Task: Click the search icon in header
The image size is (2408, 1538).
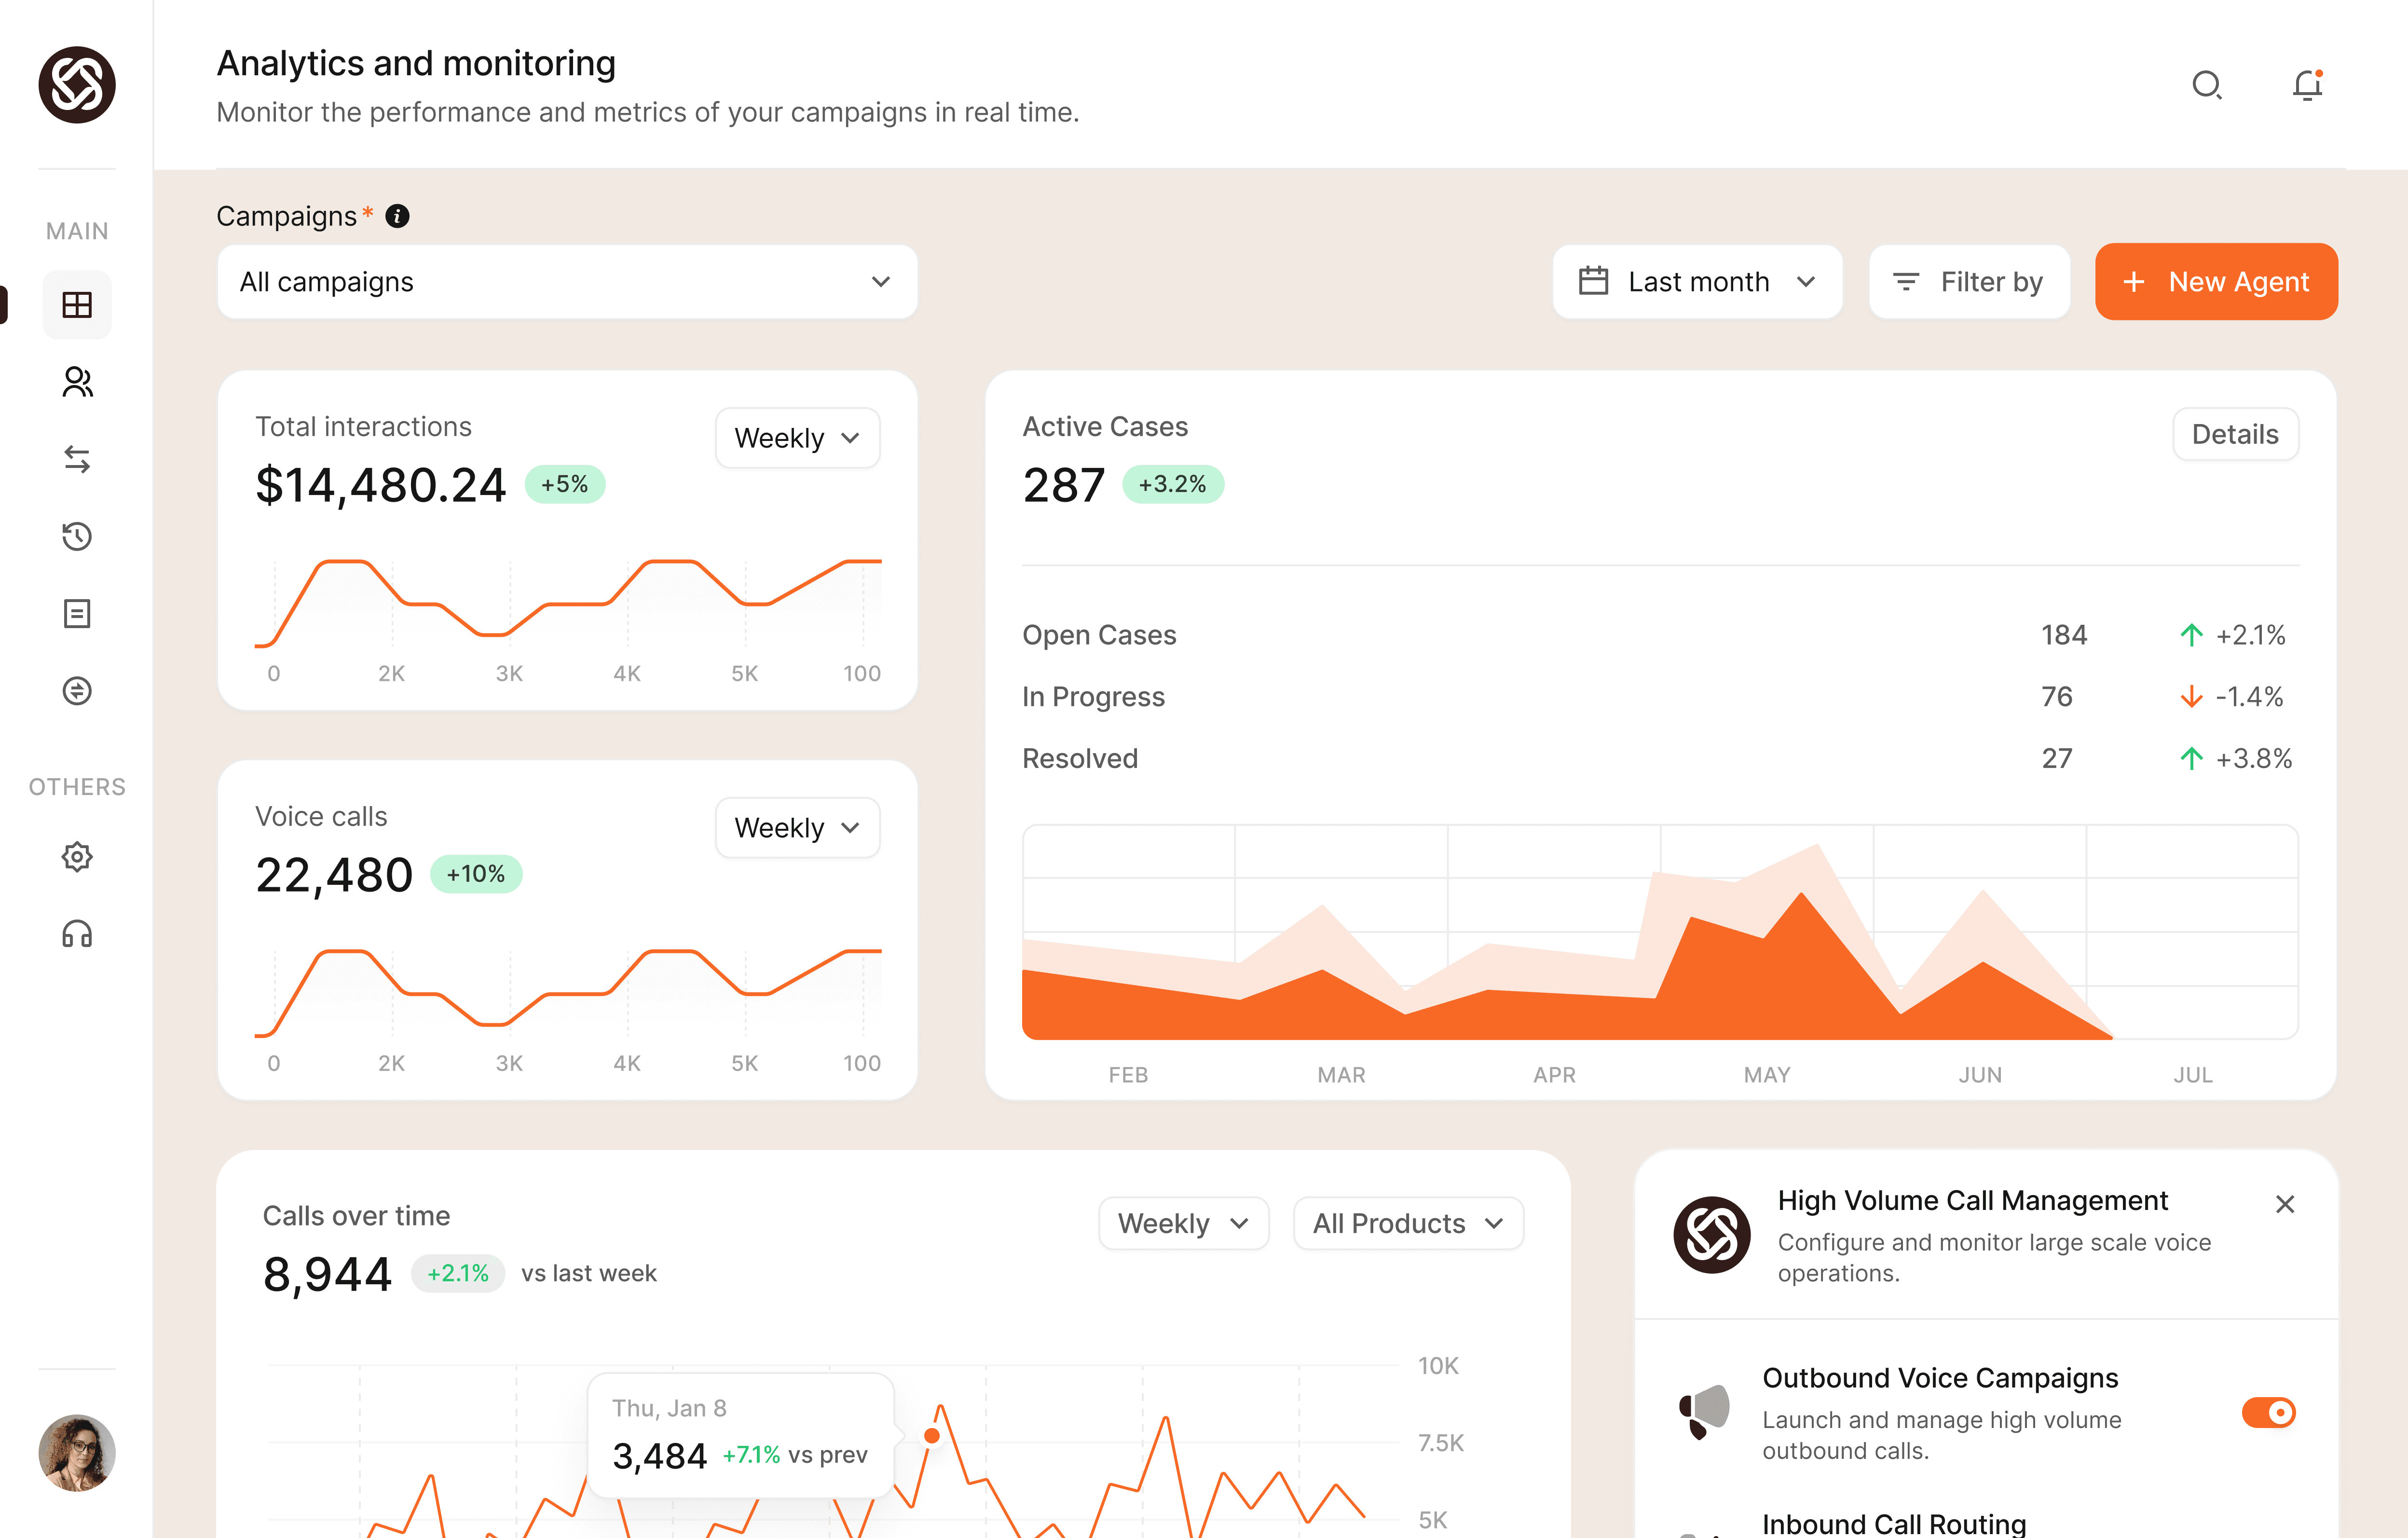Action: click(x=2206, y=85)
